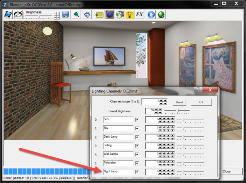The image size is (246, 183).
Task: Open the zoom magnifier tool
Action: click(x=76, y=14)
